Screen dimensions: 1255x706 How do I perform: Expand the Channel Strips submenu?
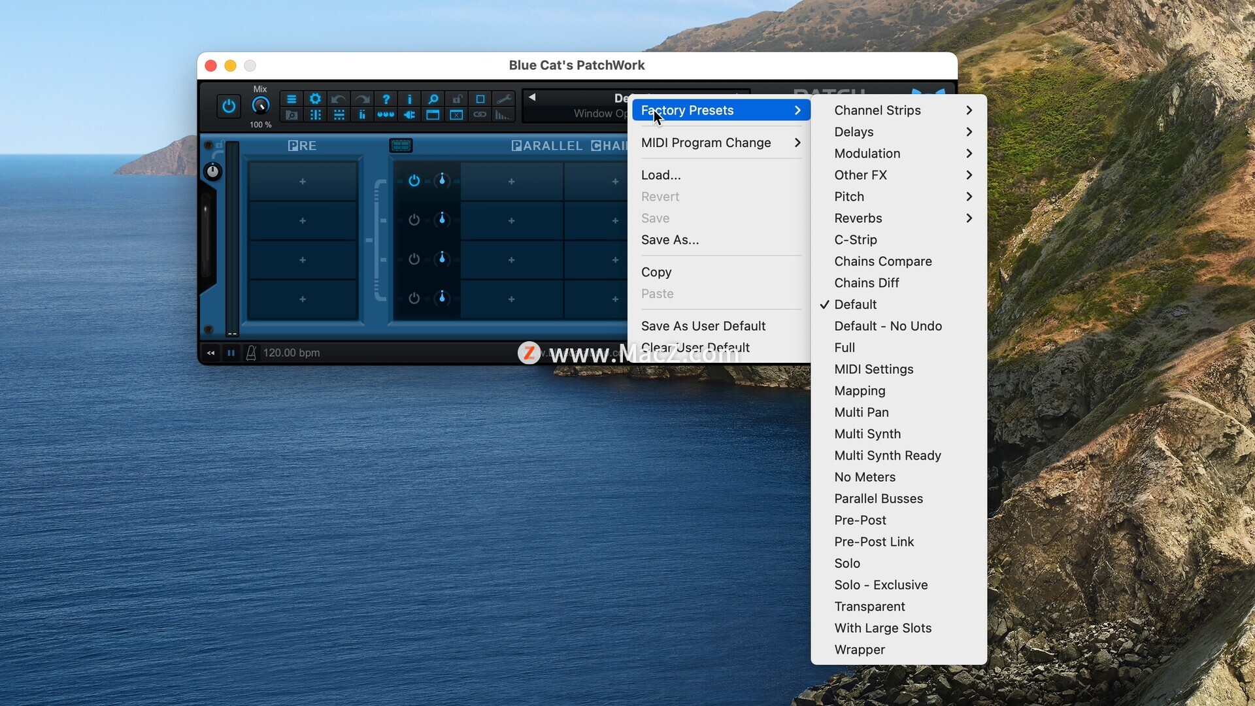tap(899, 110)
